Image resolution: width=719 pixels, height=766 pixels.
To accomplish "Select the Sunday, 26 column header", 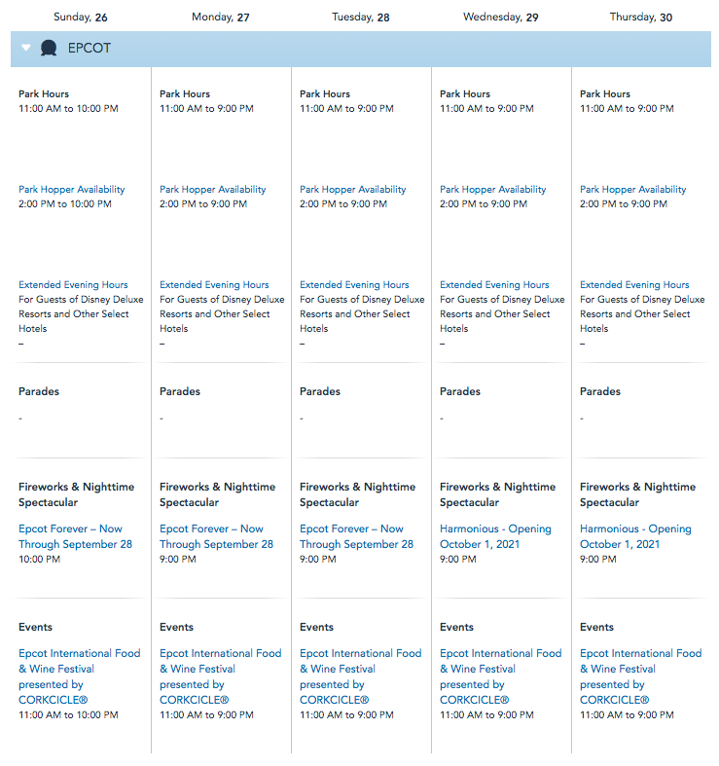I will [81, 18].
